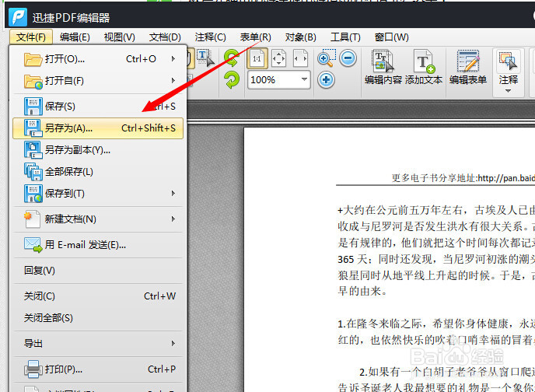535x392 pixels.
Task: Click the upper green rotate arrow icon
Action: coord(232,58)
